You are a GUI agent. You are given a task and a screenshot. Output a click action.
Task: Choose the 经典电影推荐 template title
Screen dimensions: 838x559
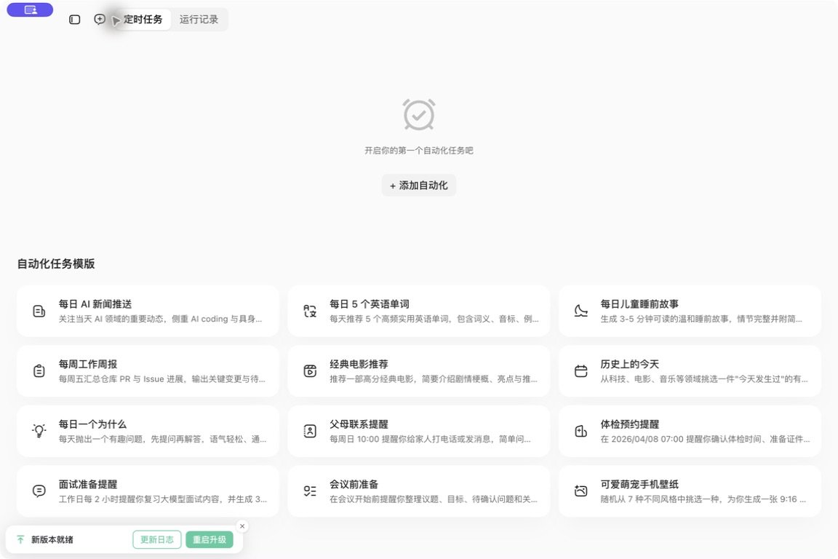[x=359, y=364]
